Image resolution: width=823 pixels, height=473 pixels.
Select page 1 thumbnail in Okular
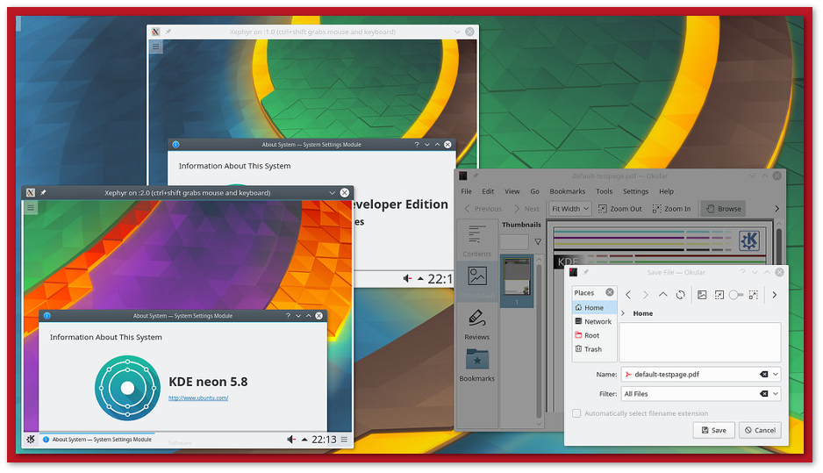click(x=517, y=280)
